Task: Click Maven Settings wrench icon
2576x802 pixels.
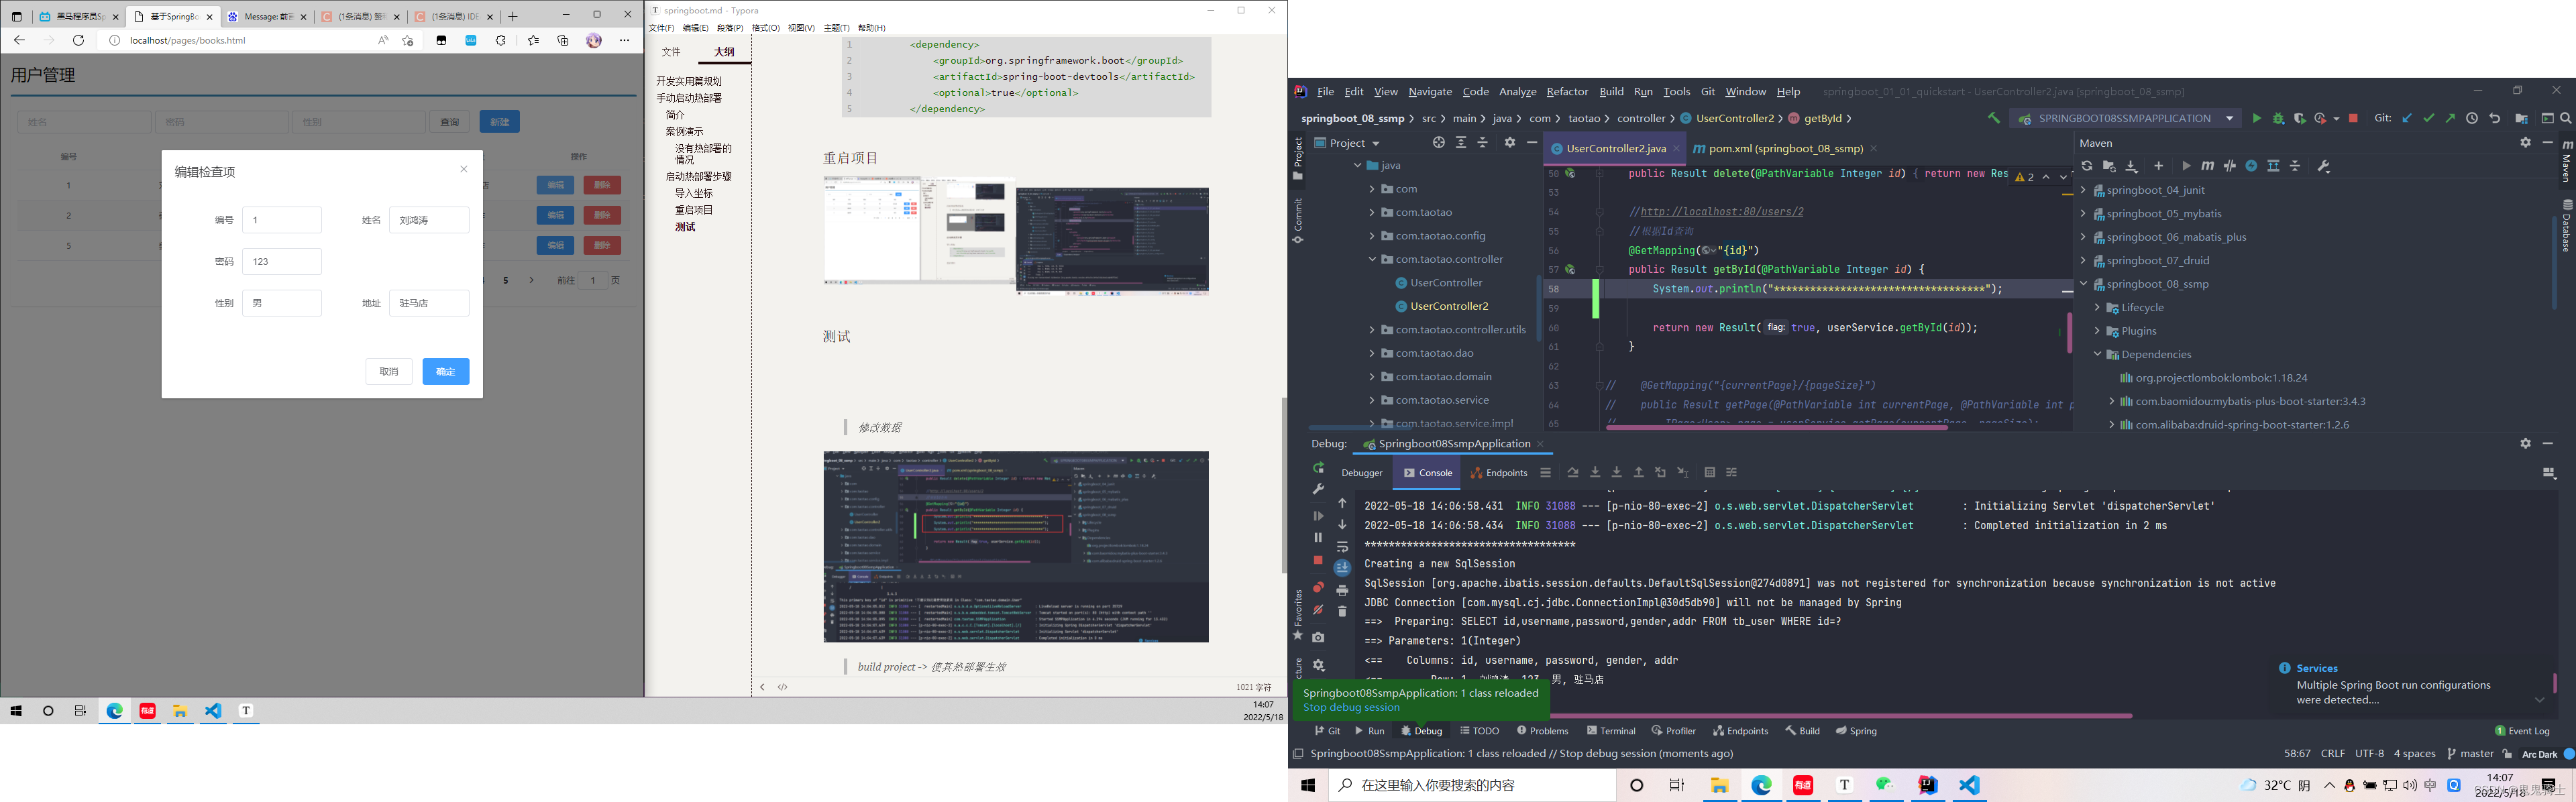Action: coord(2324,166)
